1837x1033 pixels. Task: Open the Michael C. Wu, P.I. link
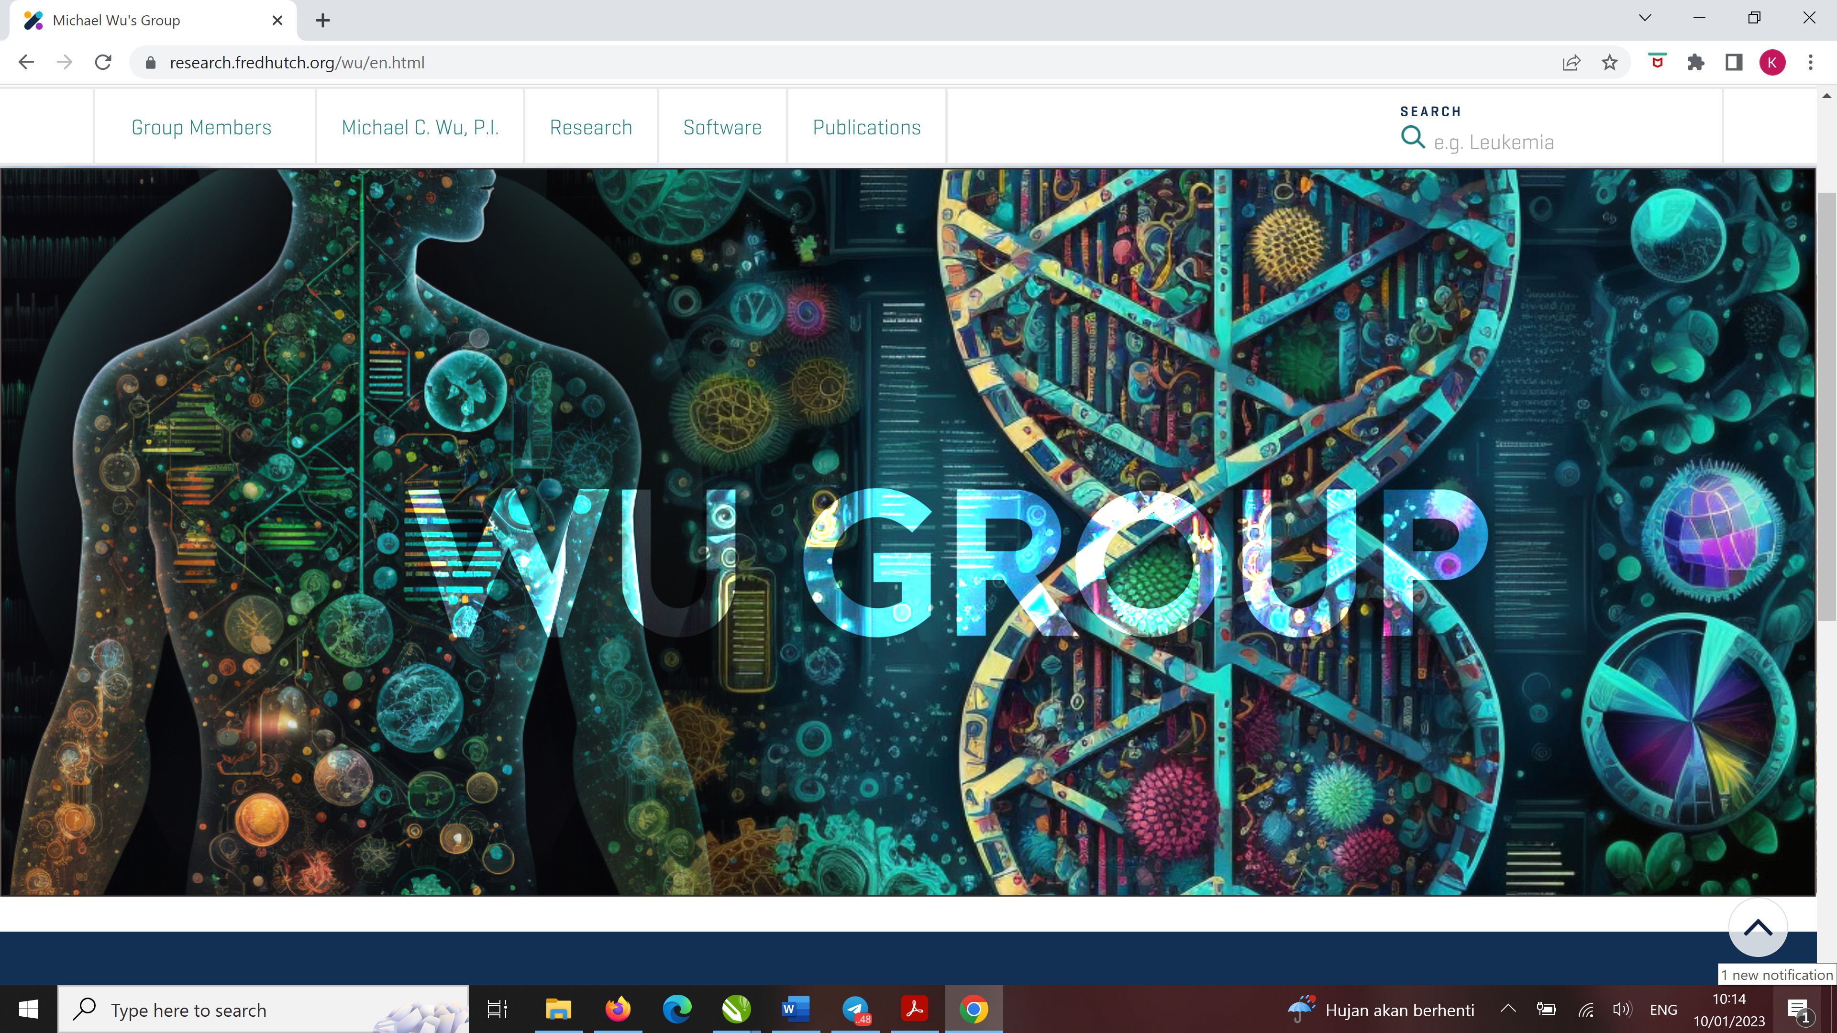coord(420,128)
